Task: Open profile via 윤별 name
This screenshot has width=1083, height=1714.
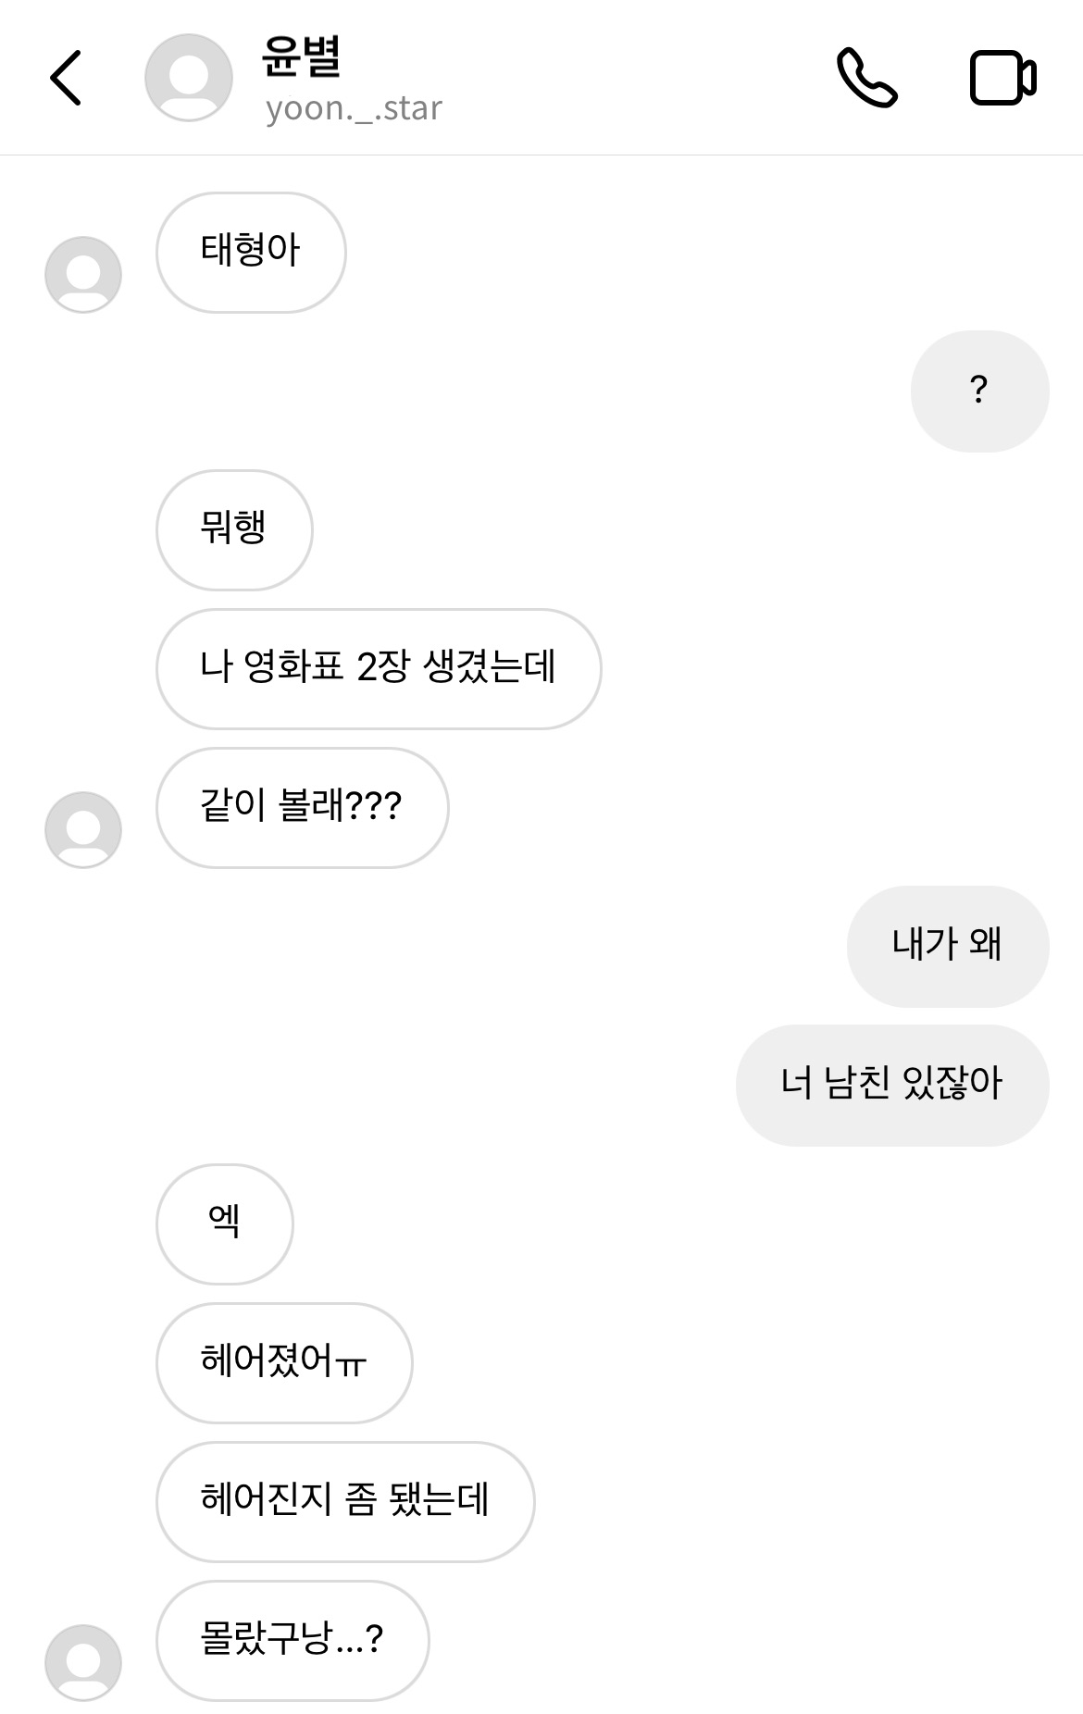Action: coord(302,56)
